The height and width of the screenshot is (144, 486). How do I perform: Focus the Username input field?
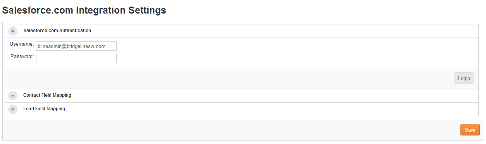[x=76, y=46]
